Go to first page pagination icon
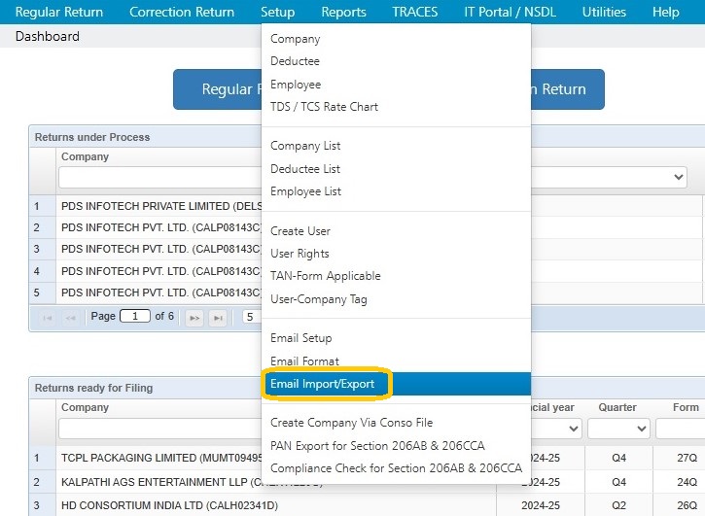705x516 pixels. (48, 318)
